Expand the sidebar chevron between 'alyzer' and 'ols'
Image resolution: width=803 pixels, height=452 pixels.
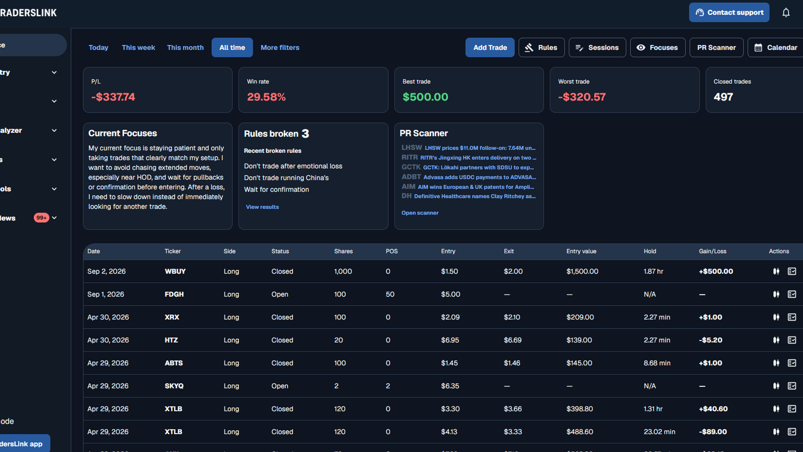click(x=54, y=160)
